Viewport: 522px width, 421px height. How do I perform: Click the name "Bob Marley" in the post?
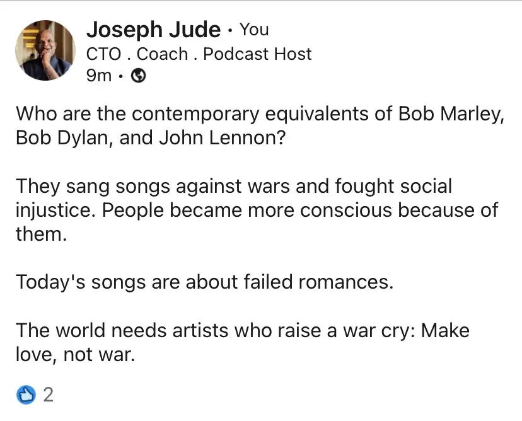[450, 114]
